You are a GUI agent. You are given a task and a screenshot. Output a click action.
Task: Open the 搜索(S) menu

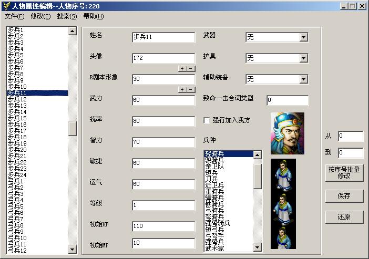tap(67, 16)
